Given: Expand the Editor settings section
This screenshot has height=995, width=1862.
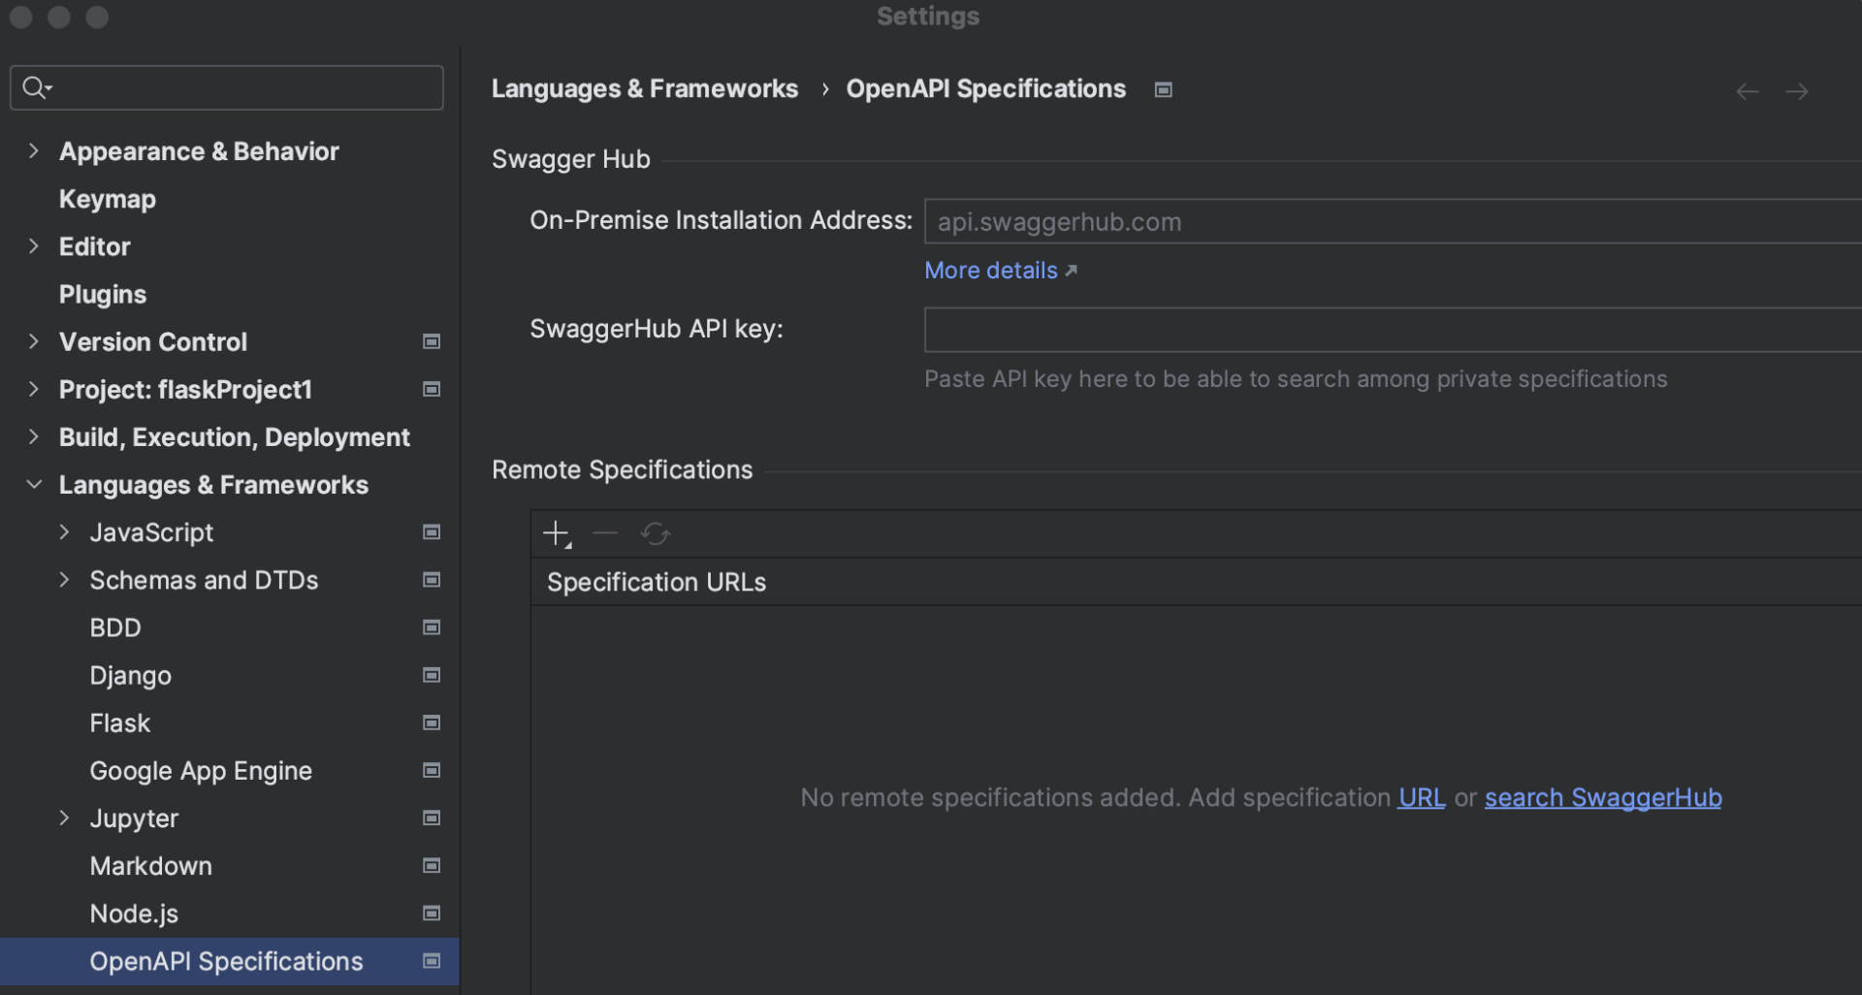Looking at the screenshot, I should click(34, 246).
